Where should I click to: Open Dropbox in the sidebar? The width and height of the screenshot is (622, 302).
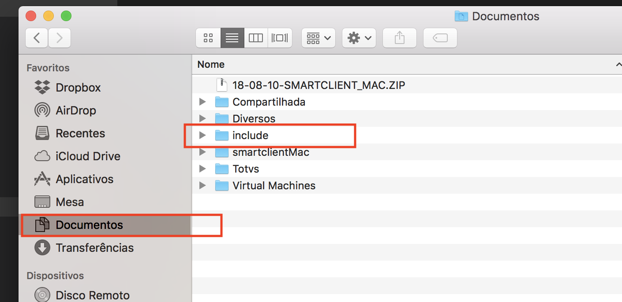(x=105, y=88)
